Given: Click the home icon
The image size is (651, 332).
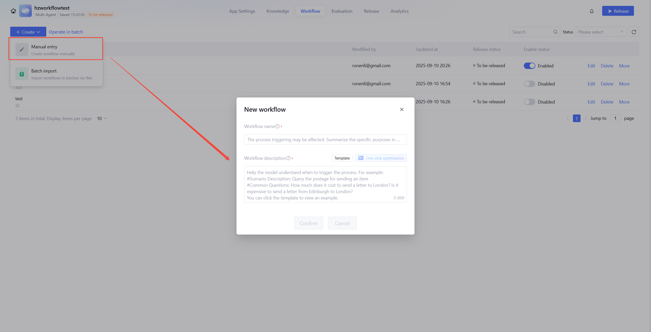Looking at the screenshot, I should [x=13, y=11].
